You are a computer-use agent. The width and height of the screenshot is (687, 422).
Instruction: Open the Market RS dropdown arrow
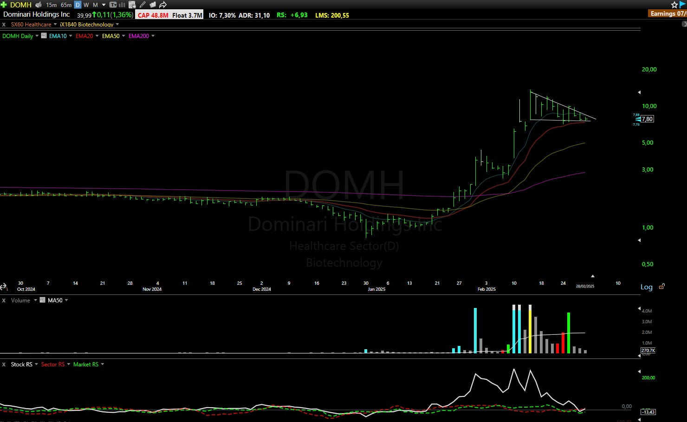point(103,364)
